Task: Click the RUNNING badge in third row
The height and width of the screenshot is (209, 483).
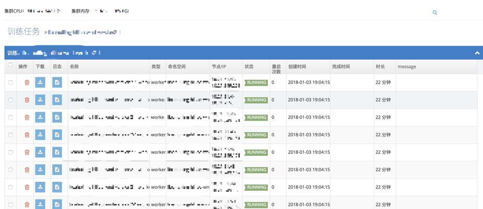Action: pos(256,118)
